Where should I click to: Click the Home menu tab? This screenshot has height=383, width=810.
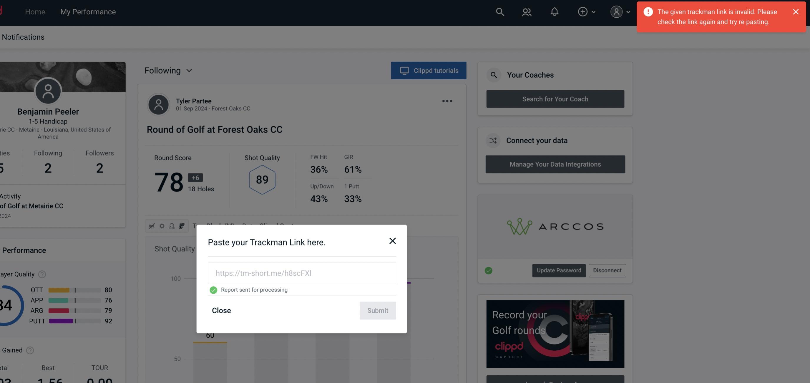click(35, 11)
